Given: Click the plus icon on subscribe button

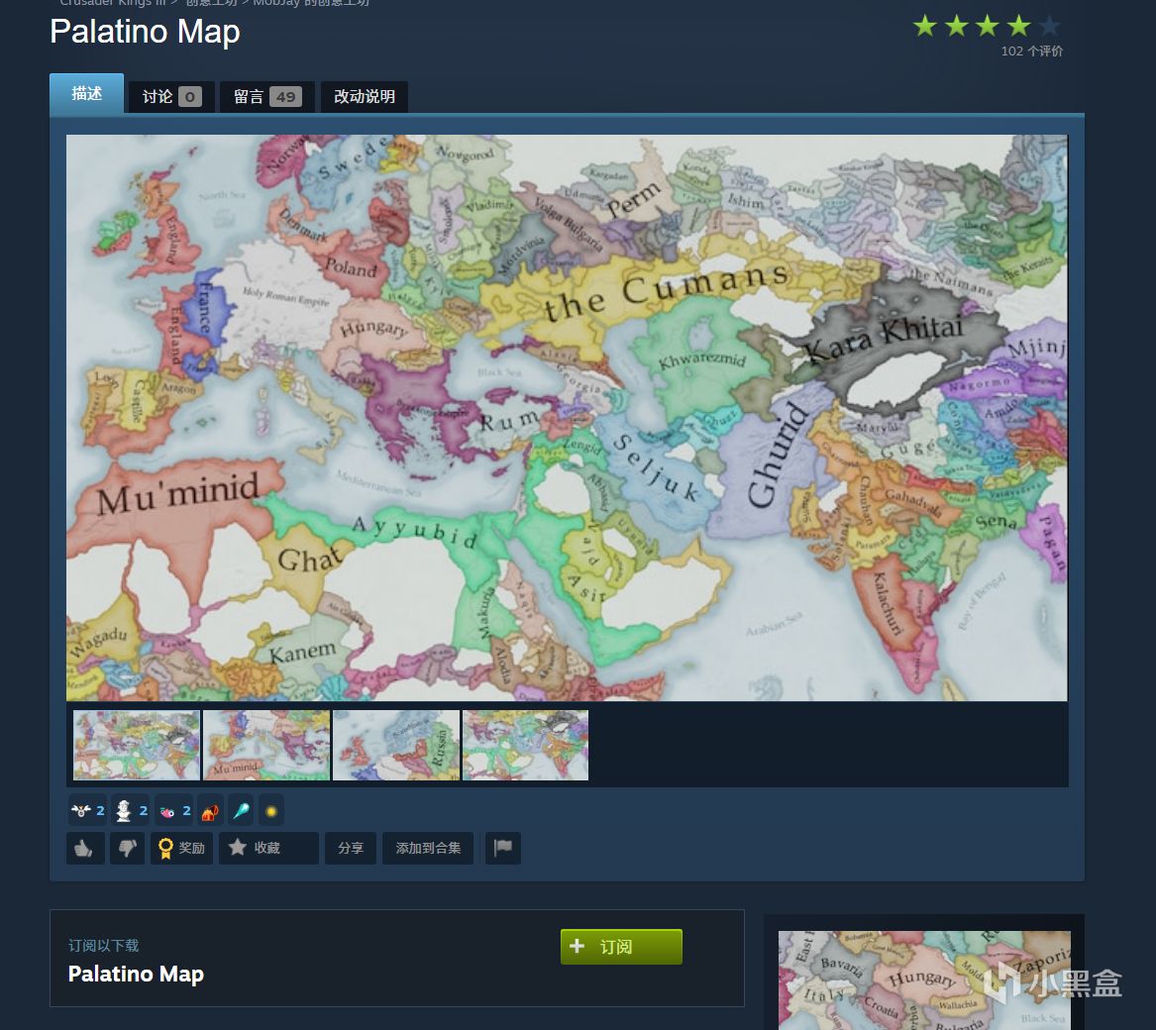Looking at the screenshot, I should click(577, 946).
